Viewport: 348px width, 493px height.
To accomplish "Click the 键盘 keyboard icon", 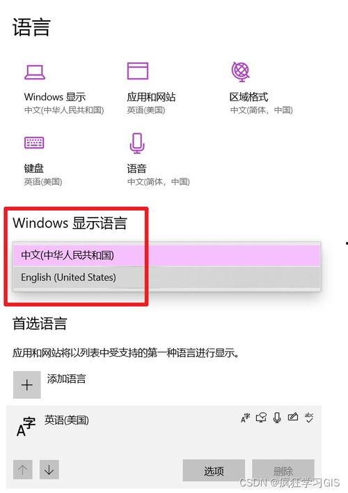I will [x=34, y=142].
